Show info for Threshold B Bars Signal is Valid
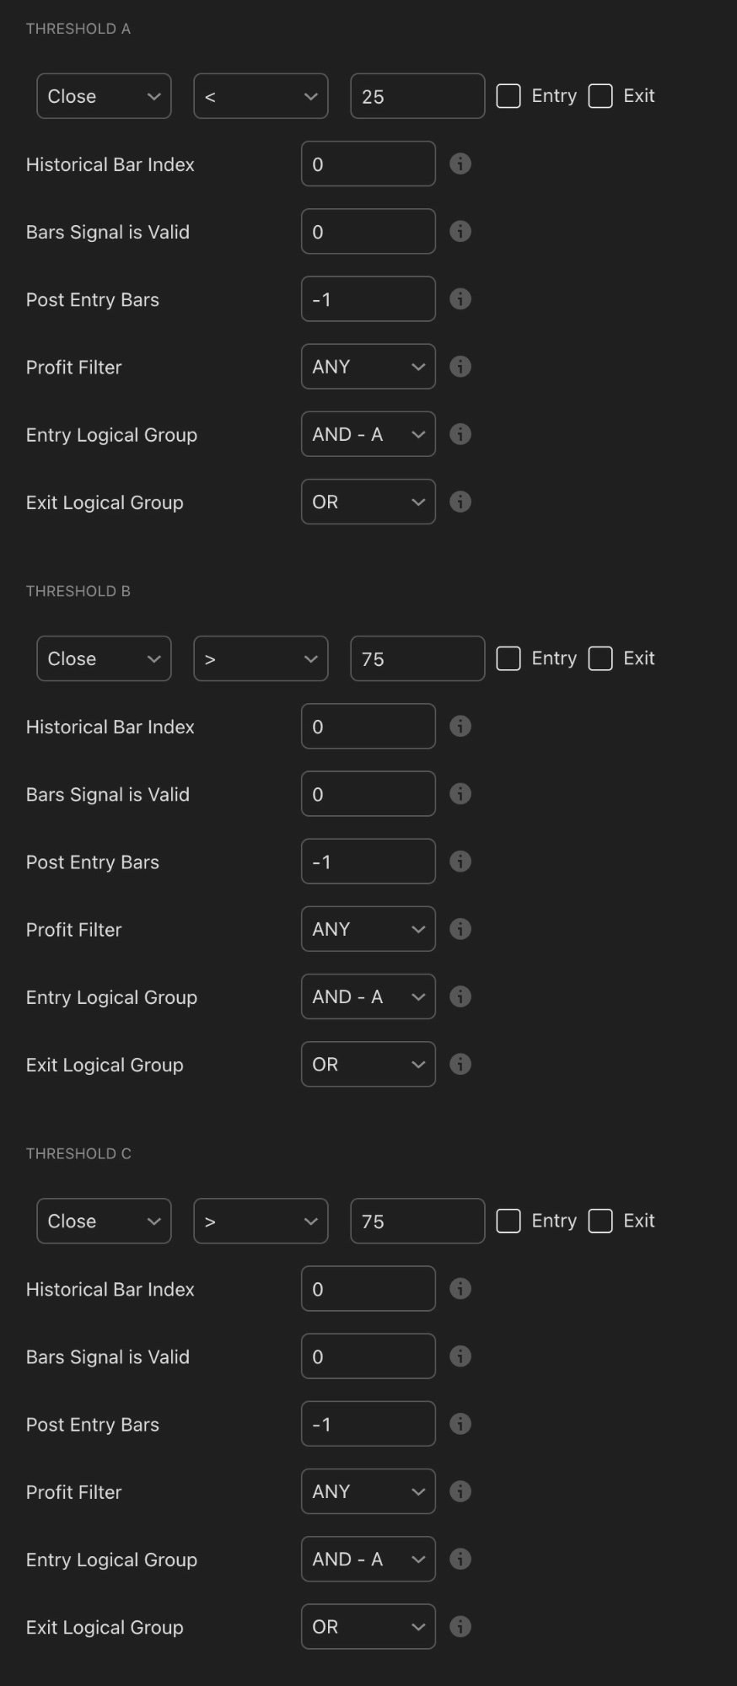Image resolution: width=737 pixels, height=1686 pixels. coord(460,793)
